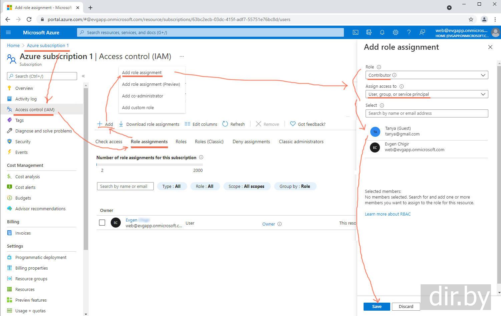The image size is (501, 316).
Task: Click the help question mark icon
Action: click(409, 32)
